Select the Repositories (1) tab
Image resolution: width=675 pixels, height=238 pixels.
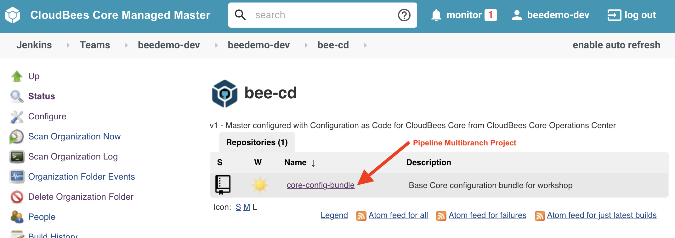[257, 142]
